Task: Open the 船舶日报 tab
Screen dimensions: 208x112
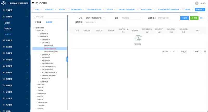Action: (x=62, y=10)
